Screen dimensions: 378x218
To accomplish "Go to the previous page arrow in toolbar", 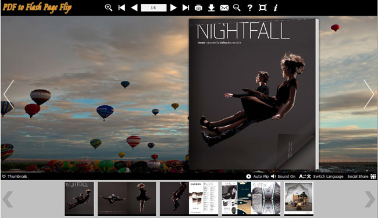I will [134, 8].
